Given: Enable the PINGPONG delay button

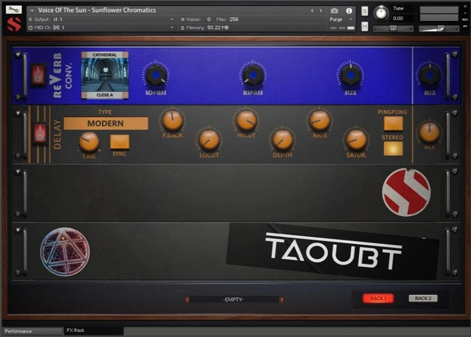Looking at the screenshot, I should pyautogui.click(x=393, y=123).
